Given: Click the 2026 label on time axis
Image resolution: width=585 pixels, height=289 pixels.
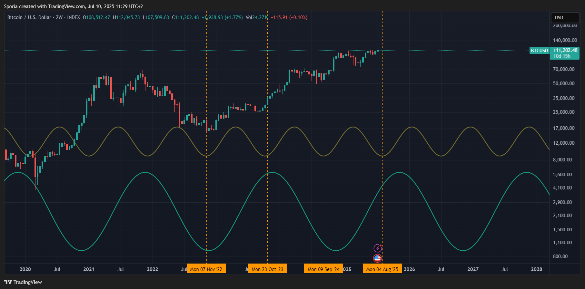Looking at the screenshot, I should point(409,269).
